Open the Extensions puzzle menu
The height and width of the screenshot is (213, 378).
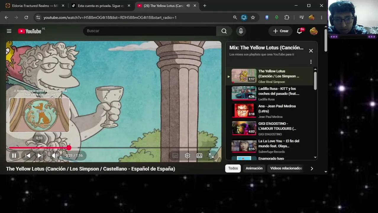click(287, 17)
